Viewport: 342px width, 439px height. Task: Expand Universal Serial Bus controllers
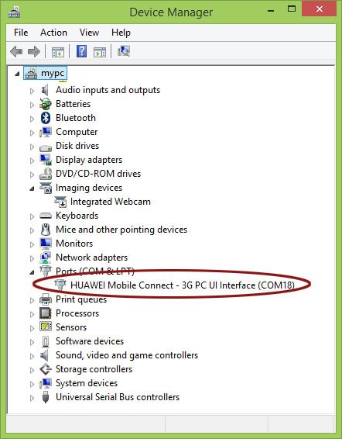tap(32, 398)
